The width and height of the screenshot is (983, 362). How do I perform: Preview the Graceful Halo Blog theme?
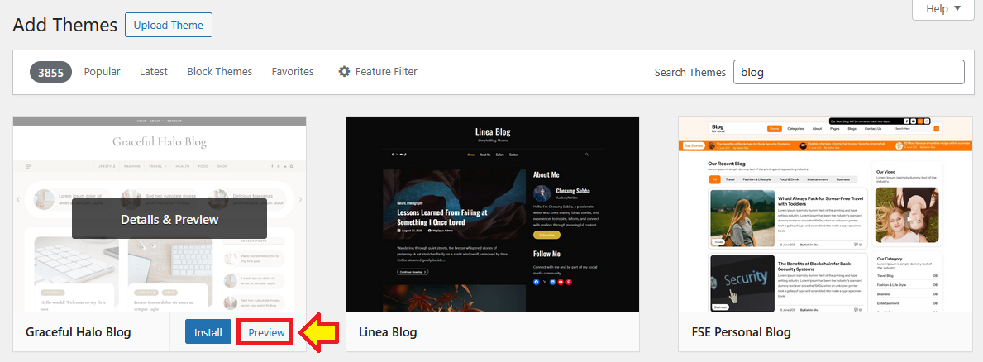(x=267, y=333)
